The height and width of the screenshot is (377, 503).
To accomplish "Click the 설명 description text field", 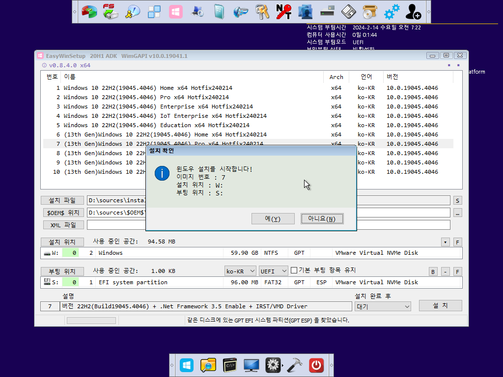I will pyautogui.click(x=206, y=306).
